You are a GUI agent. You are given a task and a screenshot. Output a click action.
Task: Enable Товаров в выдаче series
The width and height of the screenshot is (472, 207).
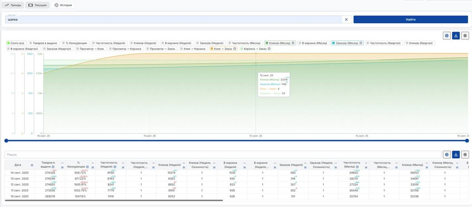[x=44, y=43]
